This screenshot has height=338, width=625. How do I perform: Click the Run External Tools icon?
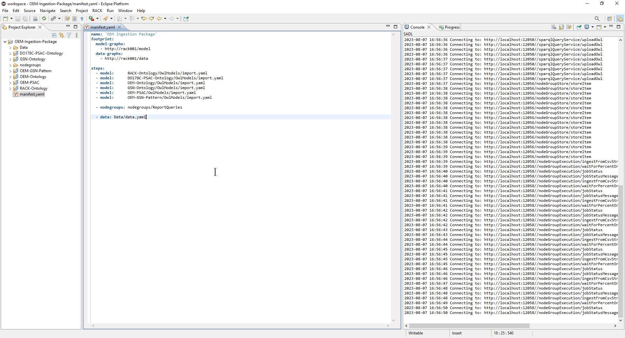point(92,19)
